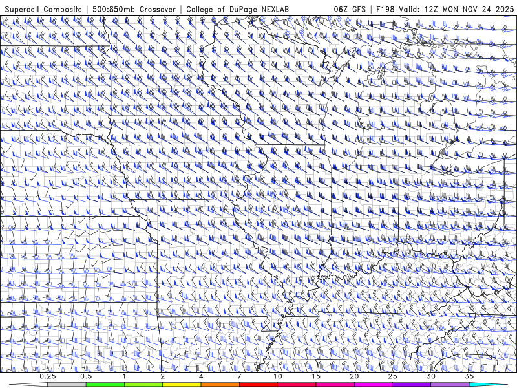Select the white below-0.25 color bar arrow
Screen dimensions: 517x388
click(28, 385)
